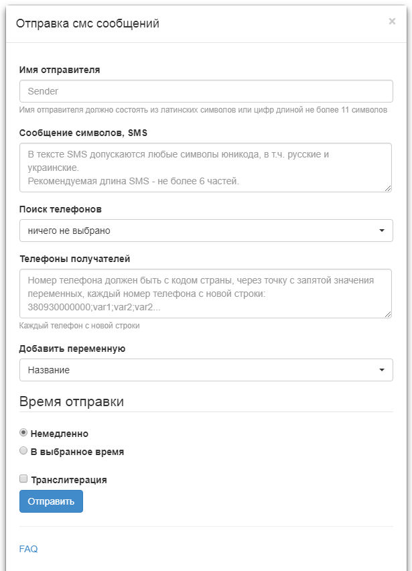412x571 pixels.
Task: Enable the Транслитерация checkbox
Action: point(23,479)
